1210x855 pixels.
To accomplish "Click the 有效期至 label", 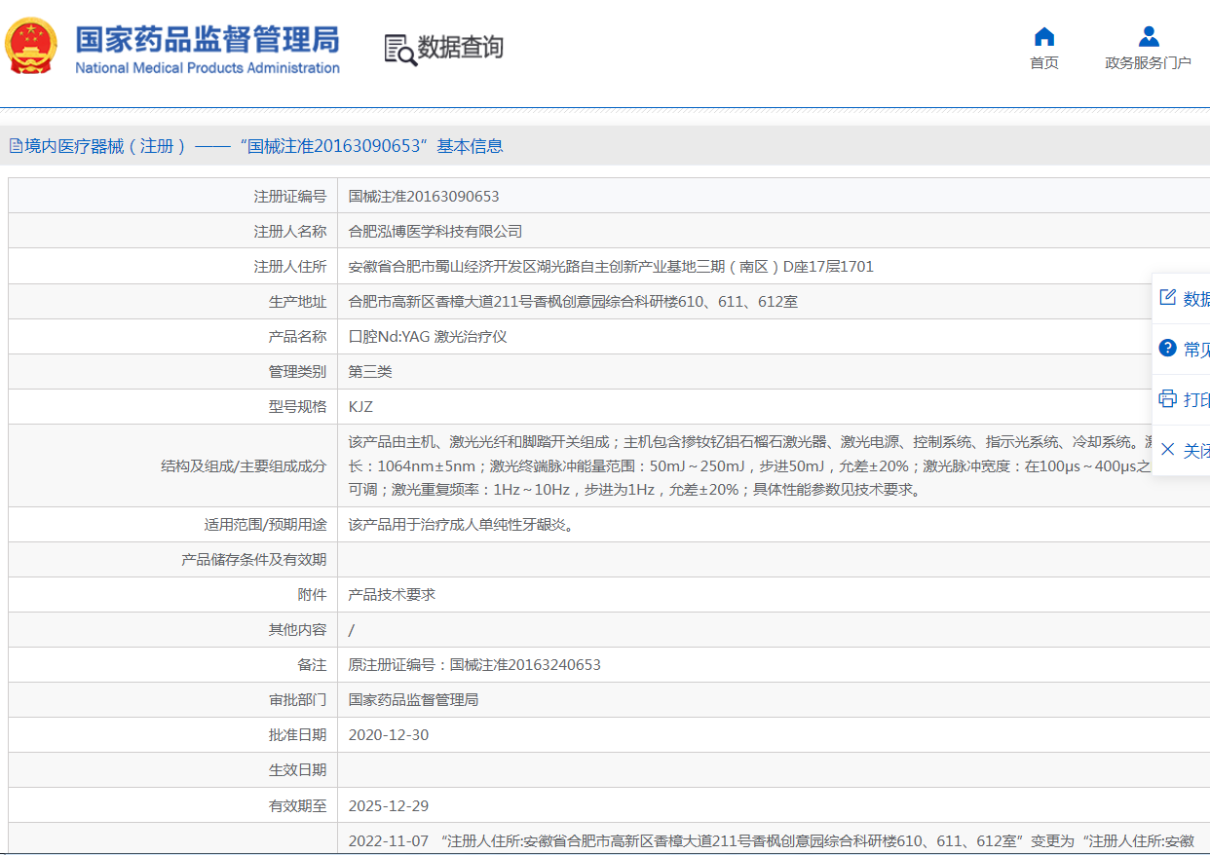I will (x=298, y=805).
